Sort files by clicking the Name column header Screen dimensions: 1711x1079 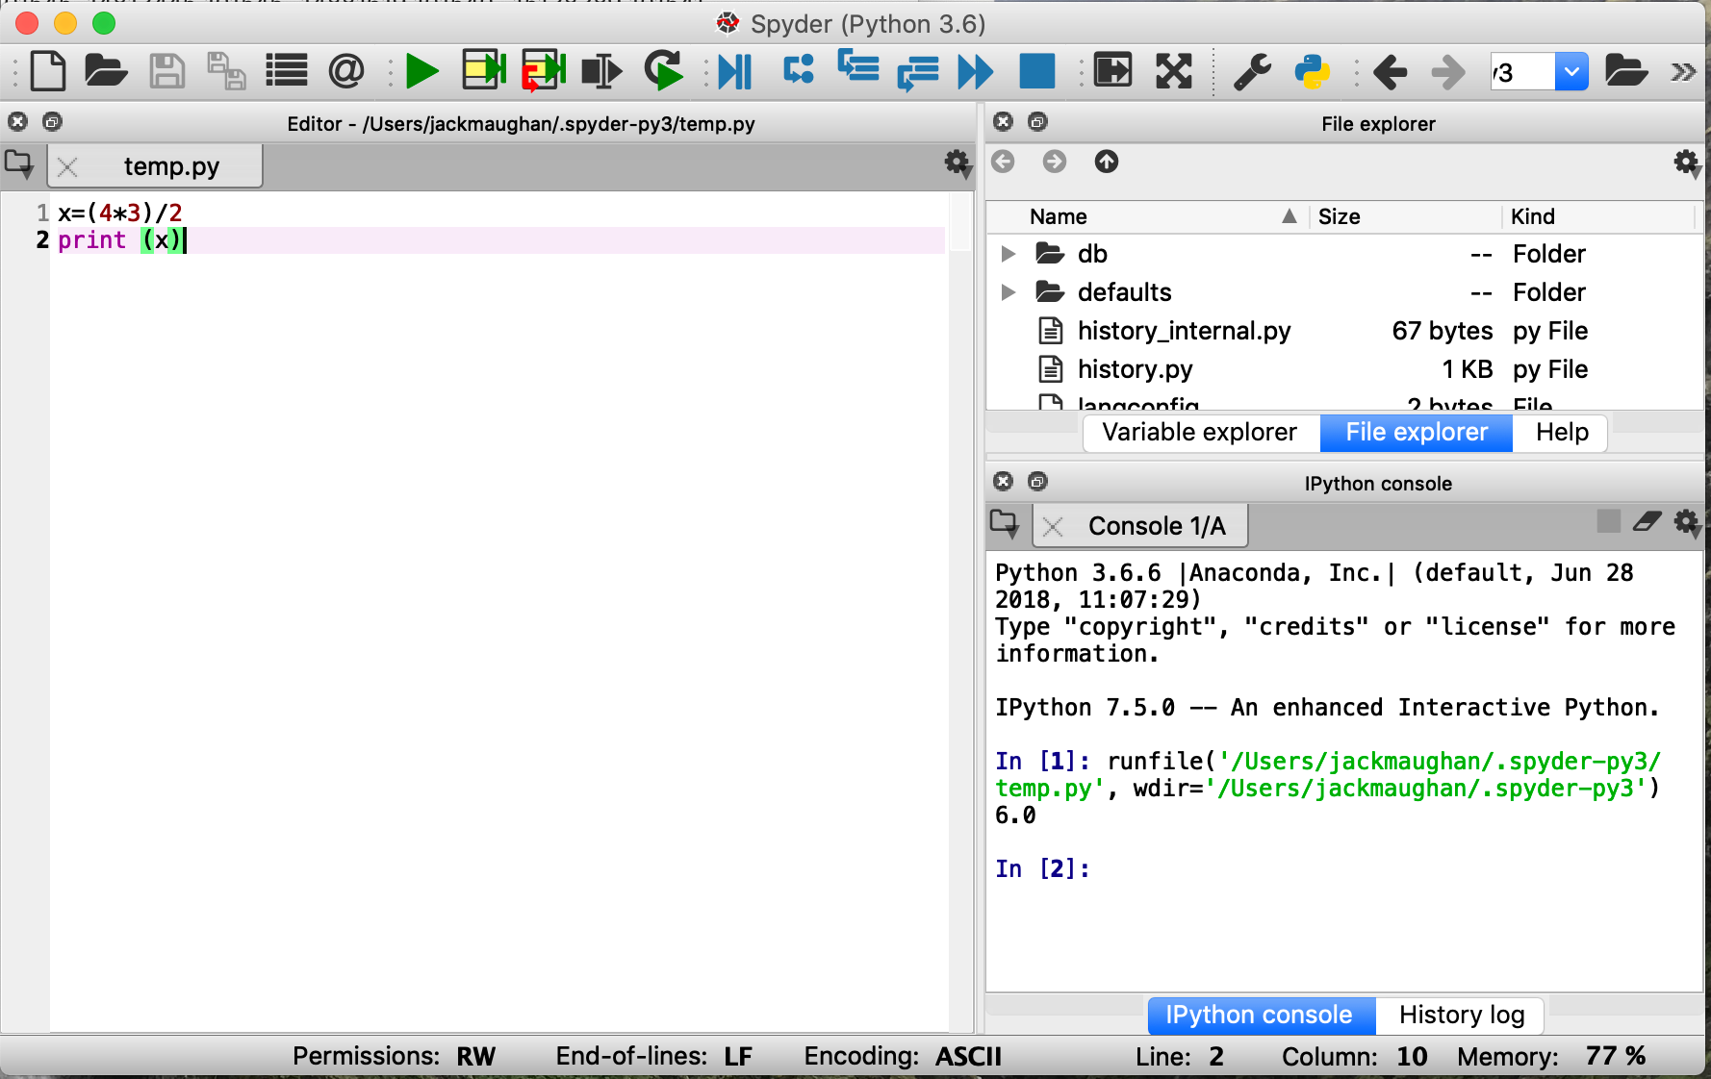[x=1057, y=216]
